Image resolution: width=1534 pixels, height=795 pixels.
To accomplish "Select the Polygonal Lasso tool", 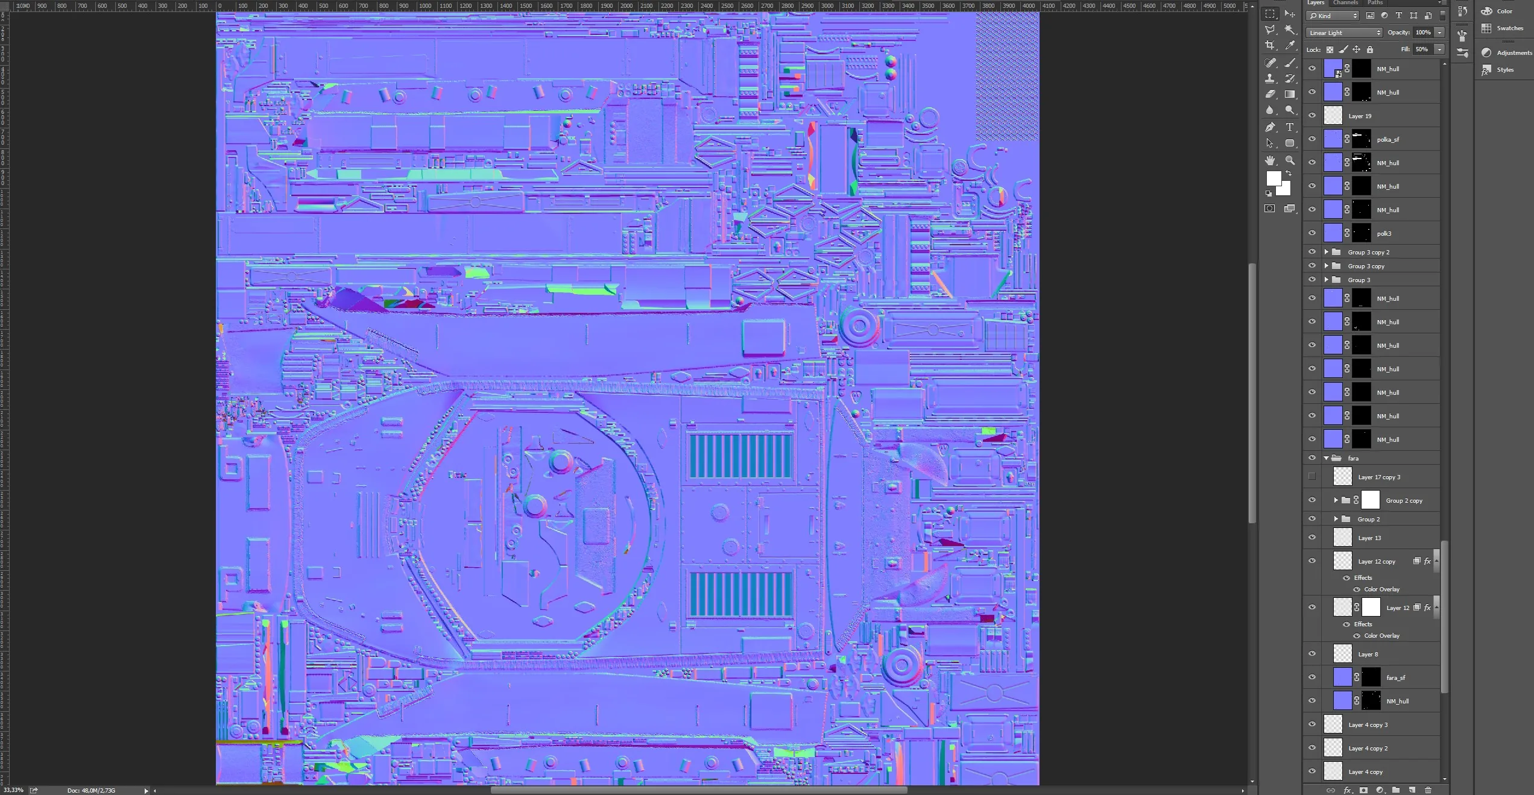I will click(1270, 30).
